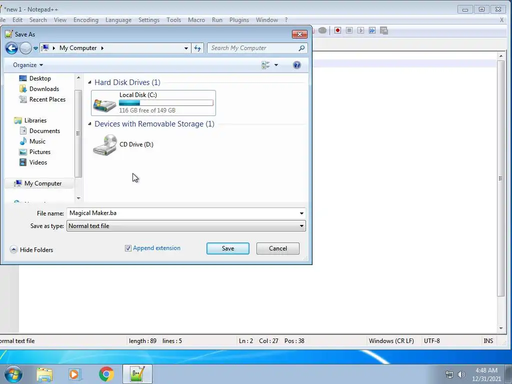This screenshot has height=384, width=512.
Task: Click the network tray icon
Action: (449, 374)
